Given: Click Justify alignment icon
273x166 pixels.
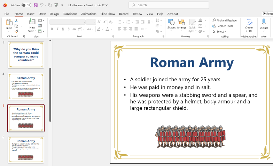Looking at the screenshot, I should click(136, 29).
